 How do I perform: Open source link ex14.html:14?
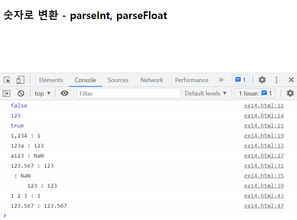tap(264, 116)
